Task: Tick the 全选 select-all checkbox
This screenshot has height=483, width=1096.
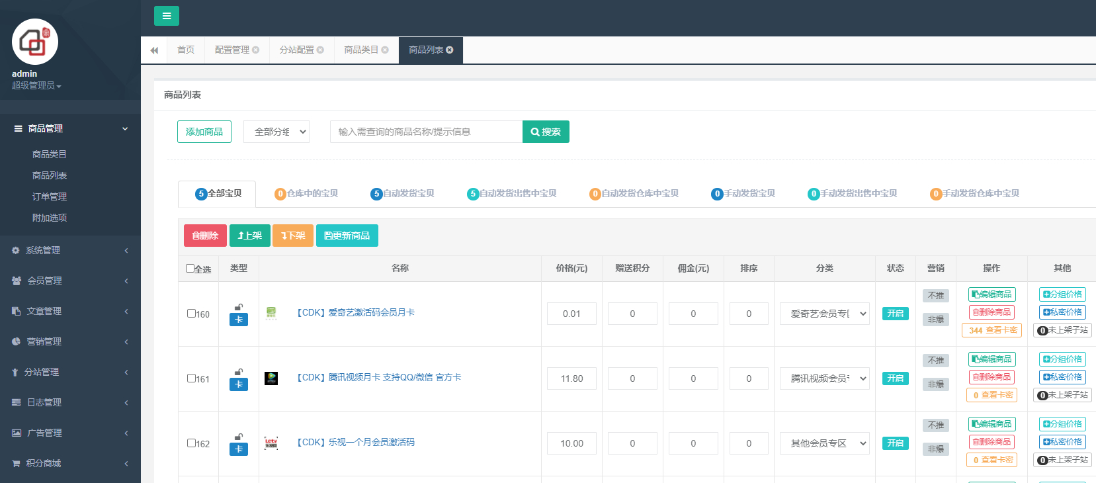Action: tap(190, 269)
